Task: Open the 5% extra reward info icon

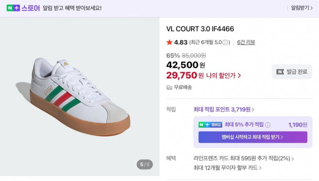Action: coord(268,125)
